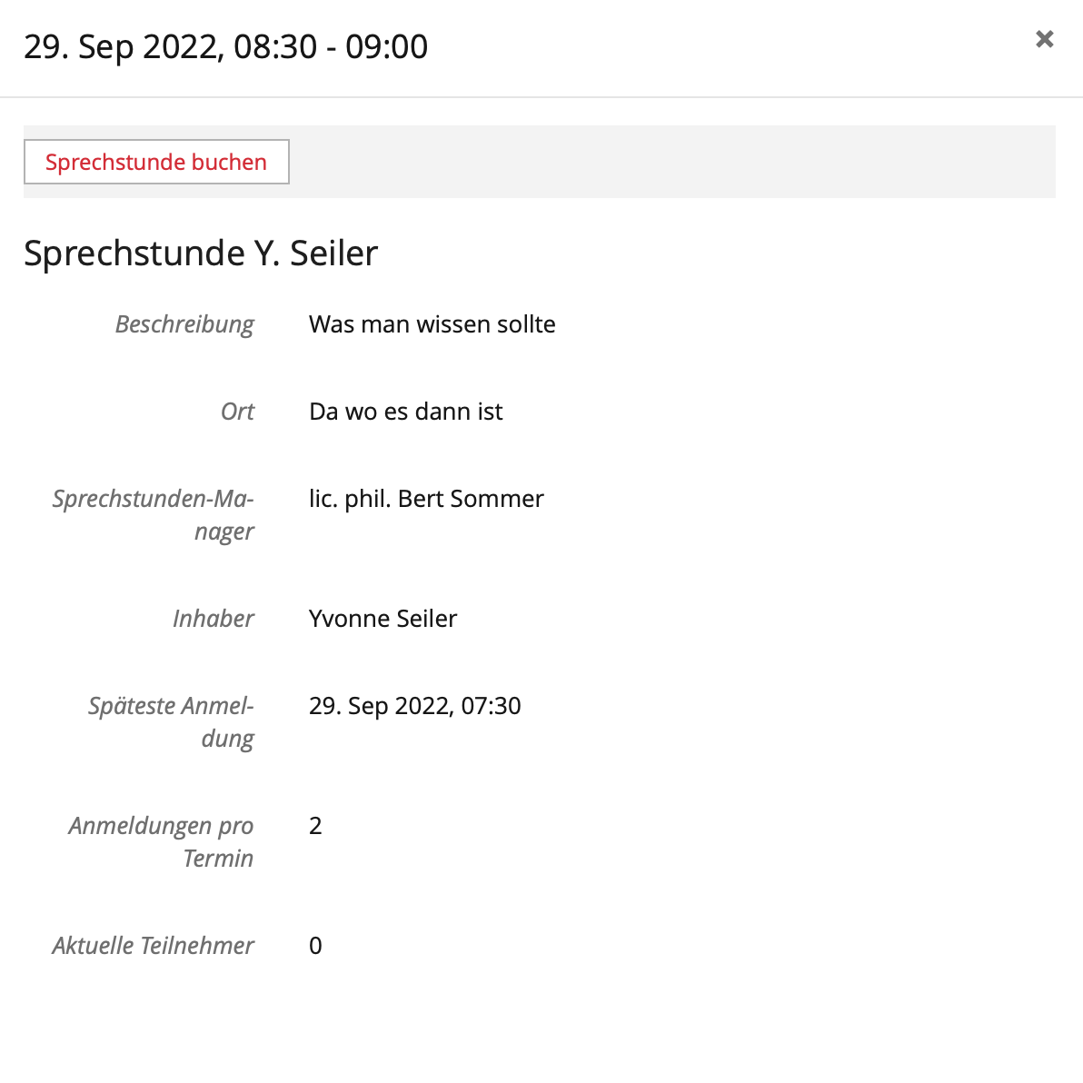Image resolution: width=1083 pixels, height=1083 pixels.
Task: Click the Sprechstunde buchen button
Action: point(156,163)
